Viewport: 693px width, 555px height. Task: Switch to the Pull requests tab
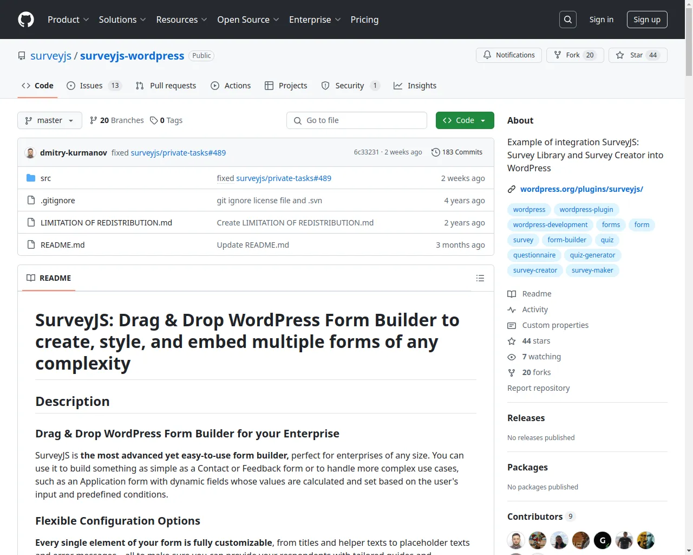pos(166,86)
